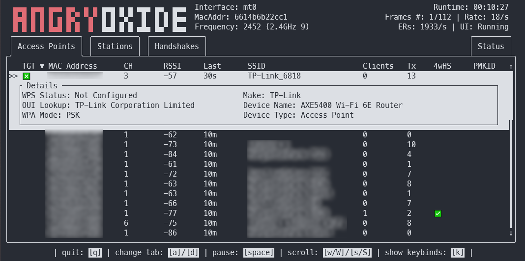The image size is (525, 261).
Task: Select the channel 6 row with RSSI -75
Action: (x=259, y=223)
